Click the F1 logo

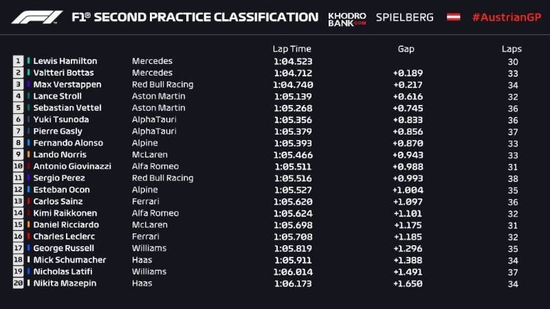pyautogui.click(x=37, y=17)
